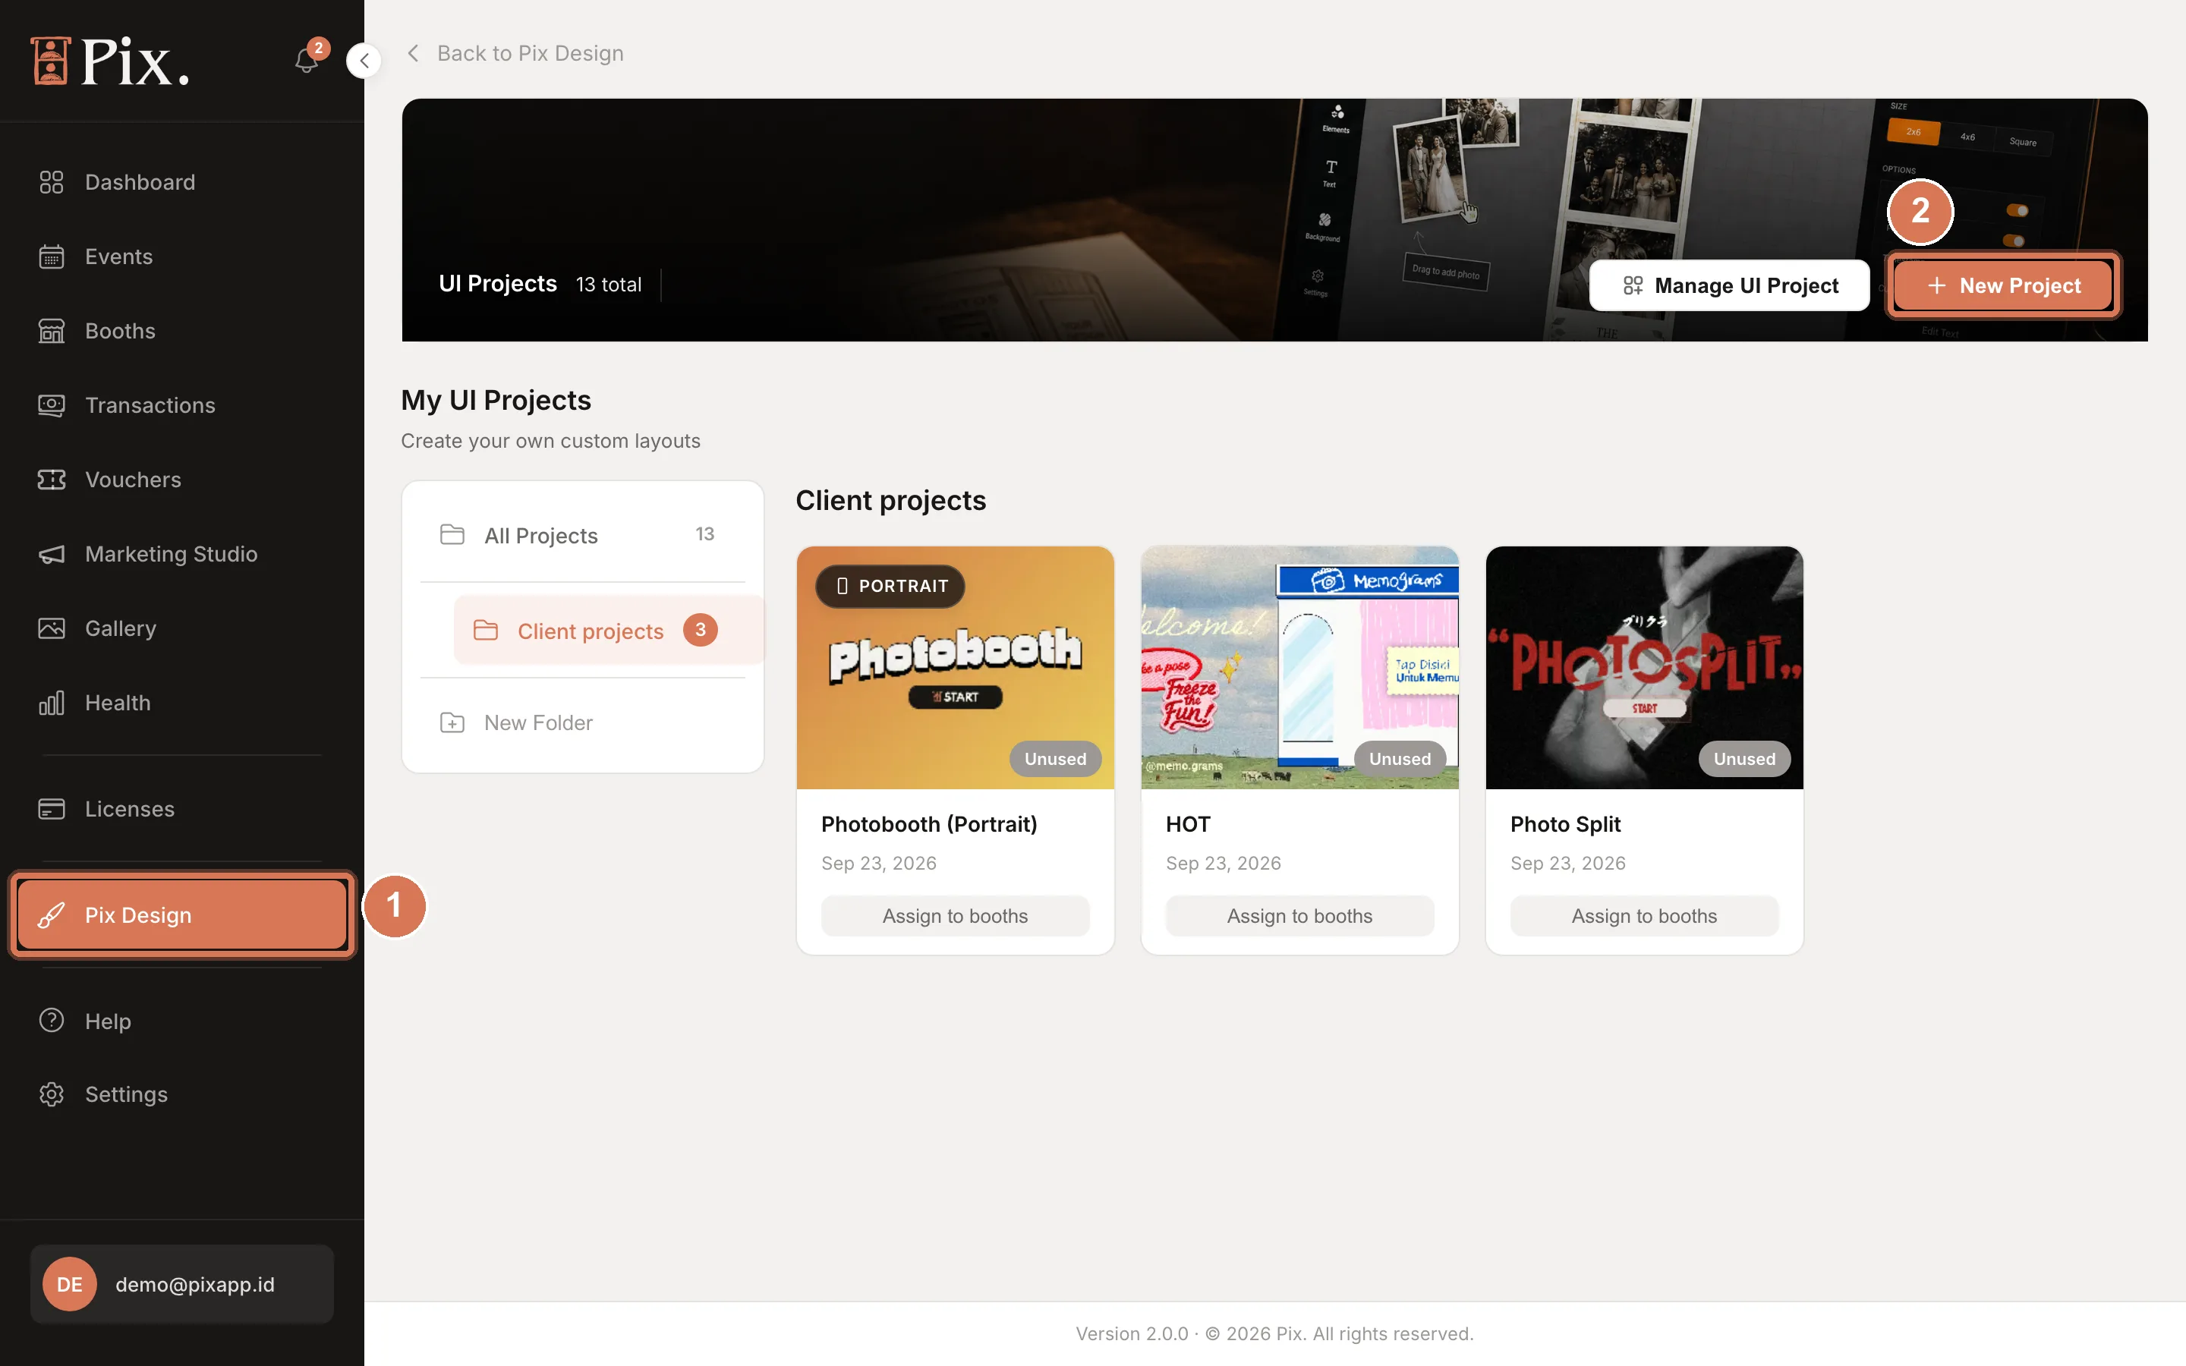Select the Client projects folder
Image resolution: width=2186 pixels, height=1366 pixels.
click(608, 631)
